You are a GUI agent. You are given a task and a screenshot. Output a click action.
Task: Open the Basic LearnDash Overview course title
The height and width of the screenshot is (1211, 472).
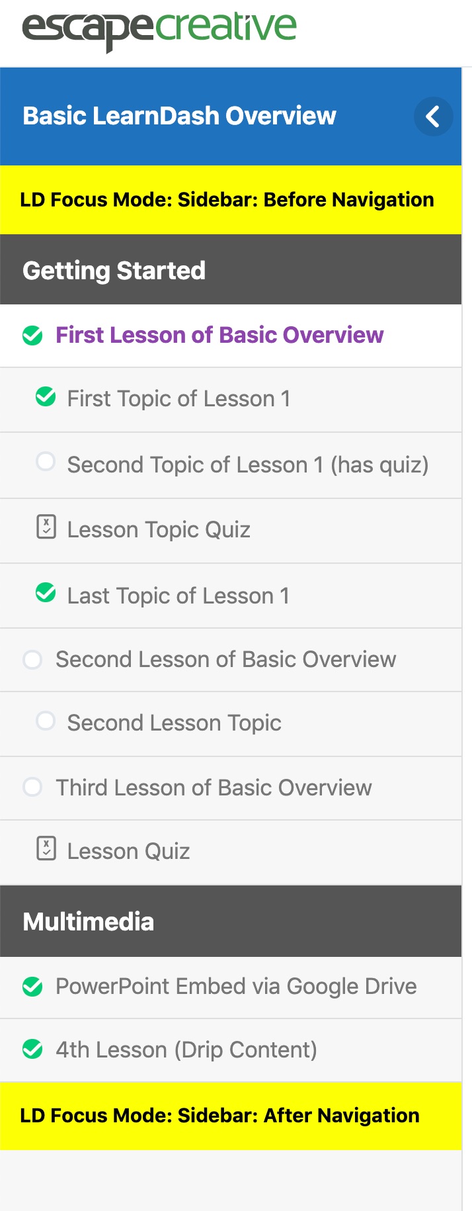pos(179,116)
